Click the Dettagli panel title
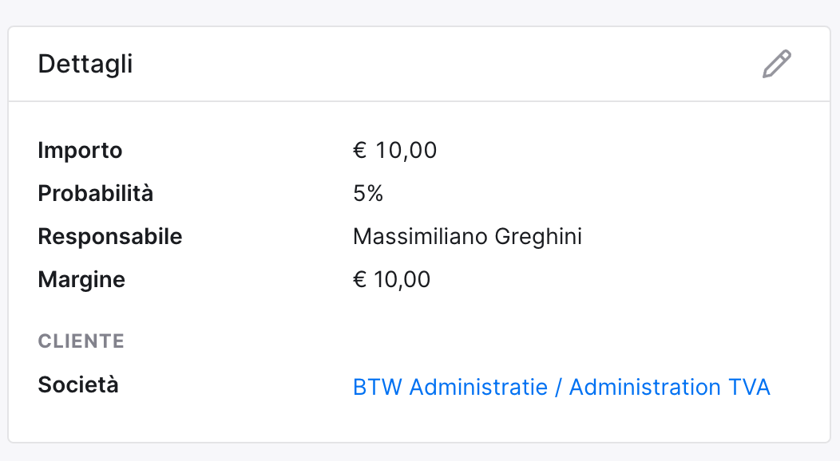Screen dimensions: 840x461 pyautogui.click(x=85, y=64)
